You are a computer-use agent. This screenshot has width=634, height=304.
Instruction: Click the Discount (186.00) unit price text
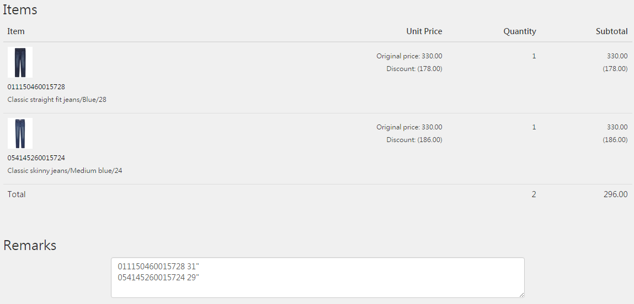pos(414,140)
